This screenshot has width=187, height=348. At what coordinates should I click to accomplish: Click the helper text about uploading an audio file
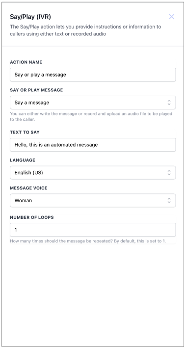(91, 116)
